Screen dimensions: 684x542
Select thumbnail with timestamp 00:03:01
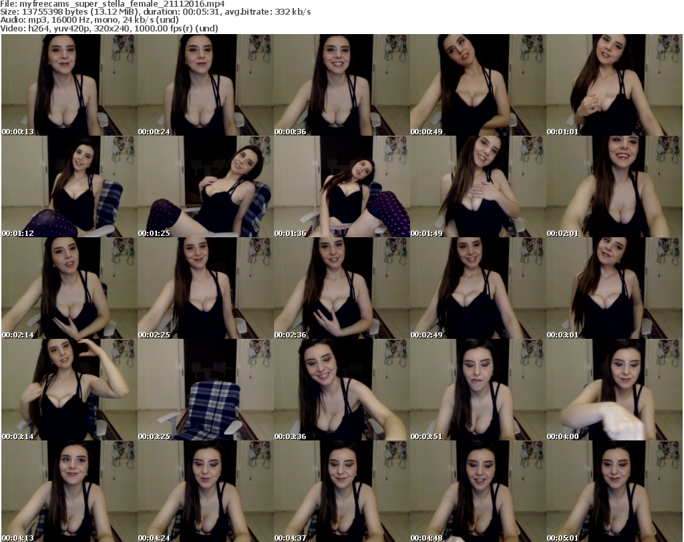point(615,289)
